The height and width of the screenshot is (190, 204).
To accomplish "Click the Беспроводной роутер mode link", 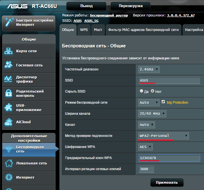I will click(109, 15).
